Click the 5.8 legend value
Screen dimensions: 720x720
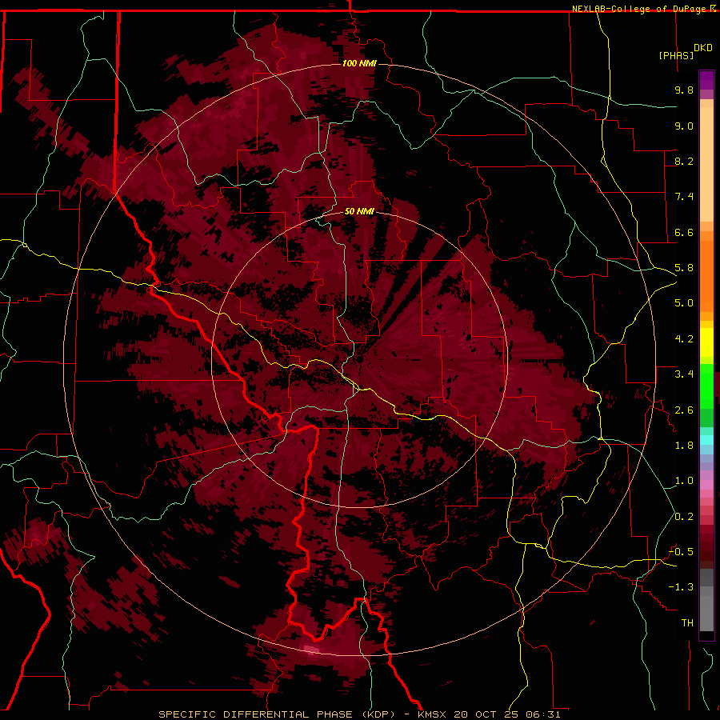[684, 268]
